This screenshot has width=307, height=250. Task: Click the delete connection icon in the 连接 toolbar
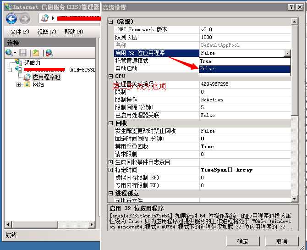[x=49, y=53]
